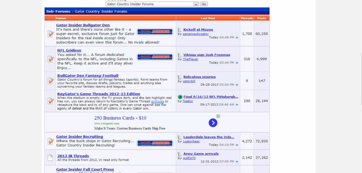The image size is (362, 173).
Task: View profile of gatorbill
Action: [189, 81]
